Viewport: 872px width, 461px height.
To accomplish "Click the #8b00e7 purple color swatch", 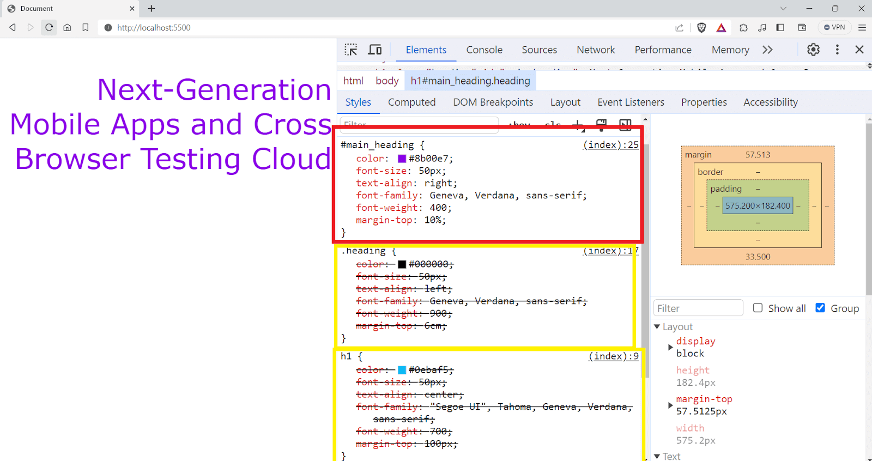I will click(x=402, y=159).
